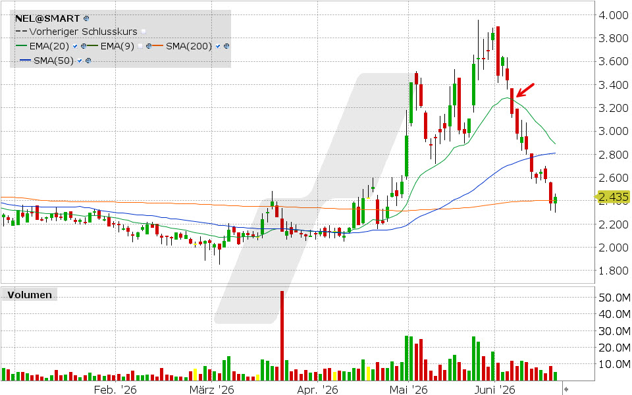This screenshot has width=632, height=395.
Task: Open settings icon next to NEL@SMART
Action: (x=86, y=18)
